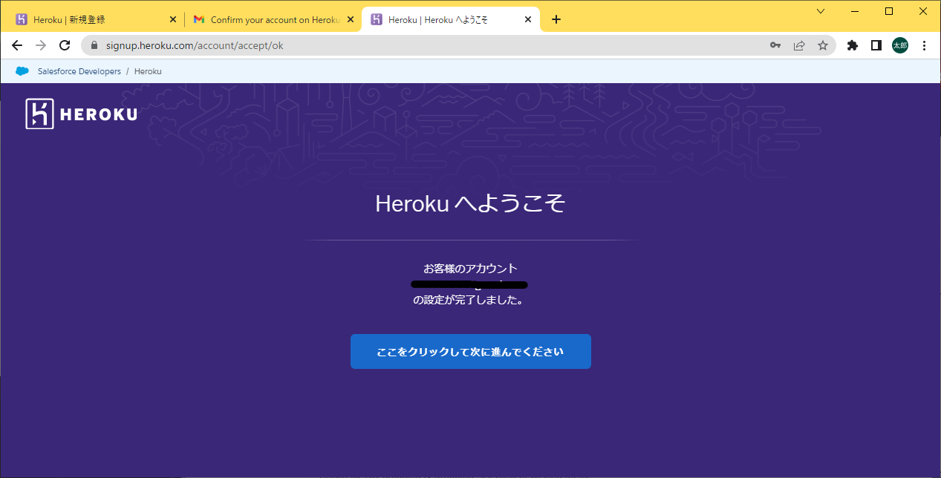Switch to Confirm your account Gmail tab

(272, 19)
